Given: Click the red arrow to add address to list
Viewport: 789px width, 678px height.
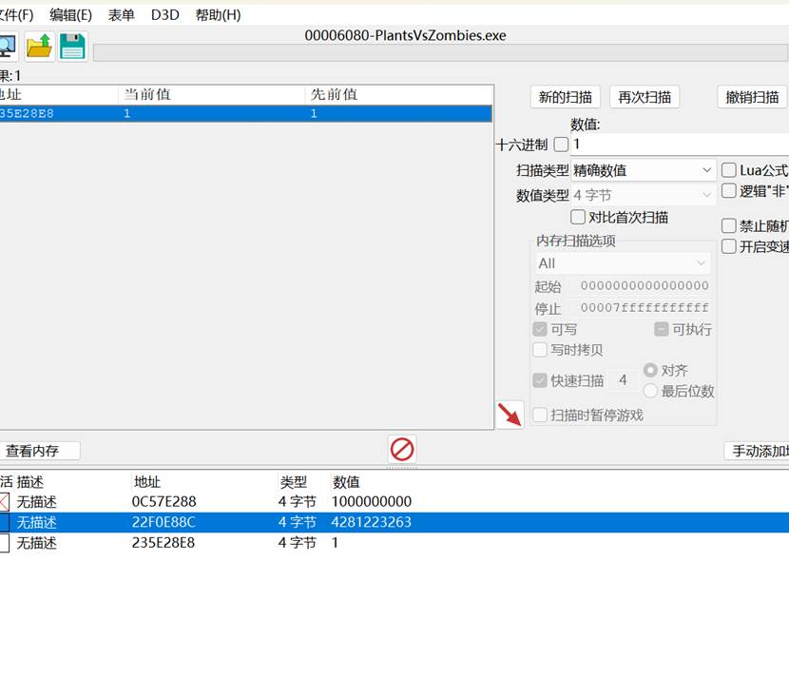Looking at the screenshot, I should click(510, 415).
